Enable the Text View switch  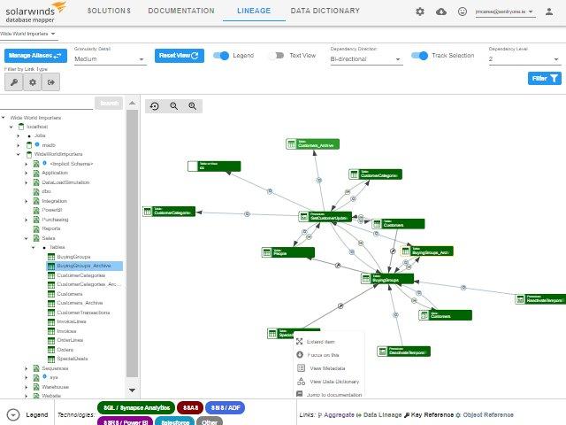tap(277, 56)
